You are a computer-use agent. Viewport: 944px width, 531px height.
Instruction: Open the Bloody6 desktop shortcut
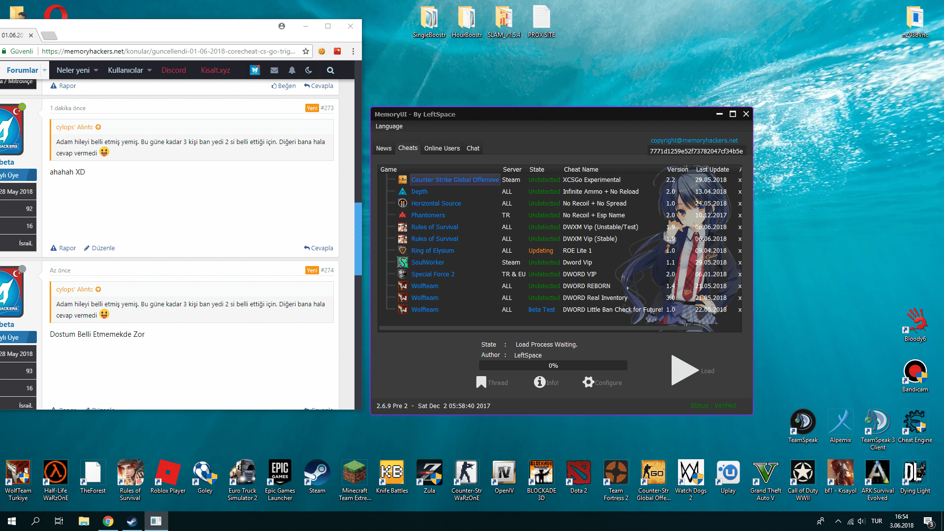pos(915,324)
